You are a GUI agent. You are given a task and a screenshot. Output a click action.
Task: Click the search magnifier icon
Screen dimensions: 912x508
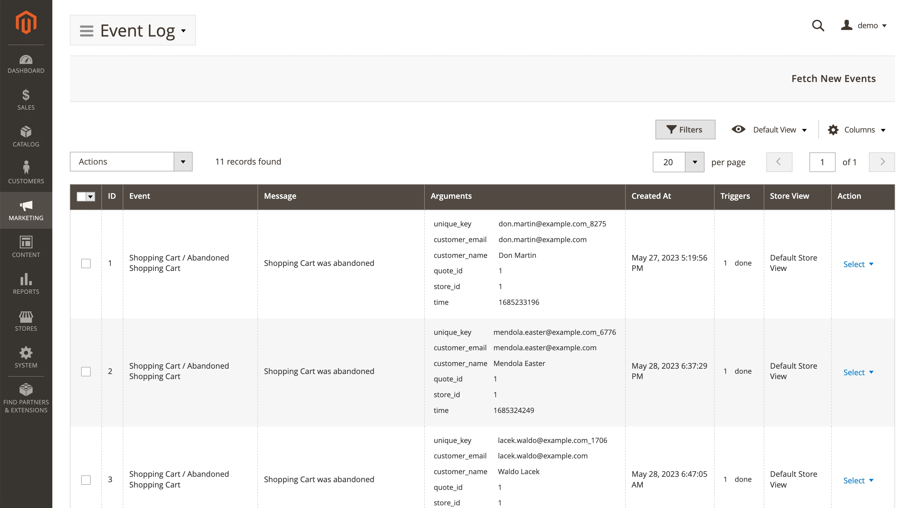[x=818, y=26]
